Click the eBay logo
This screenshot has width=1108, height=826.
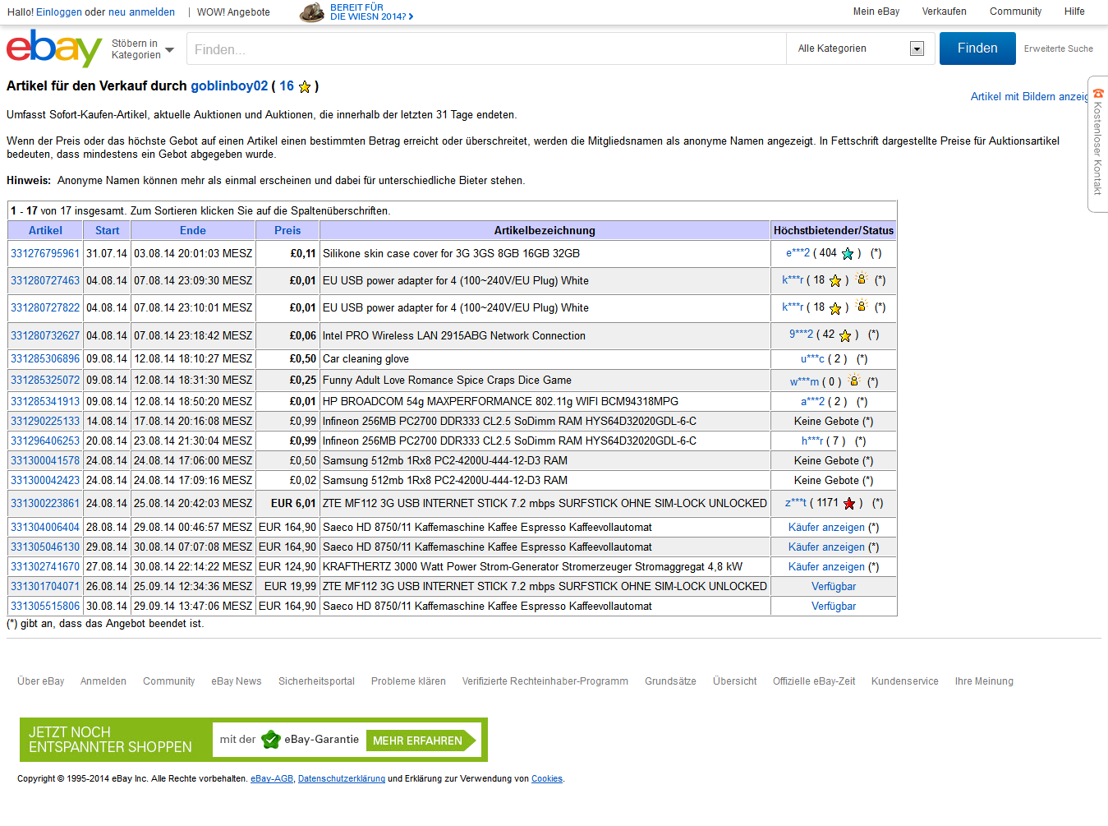click(x=54, y=48)
